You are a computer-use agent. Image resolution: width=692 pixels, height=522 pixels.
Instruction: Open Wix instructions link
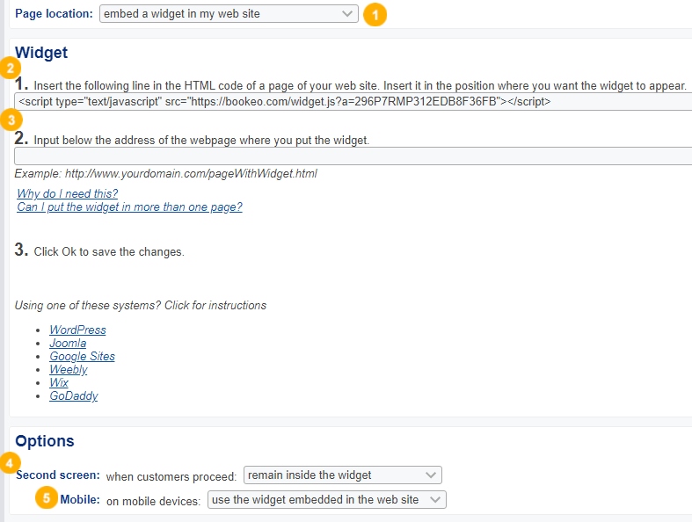pos(59,383)
